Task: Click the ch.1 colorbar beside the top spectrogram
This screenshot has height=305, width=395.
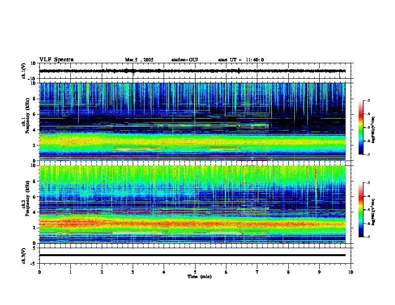Action: [x=361, y=128]
